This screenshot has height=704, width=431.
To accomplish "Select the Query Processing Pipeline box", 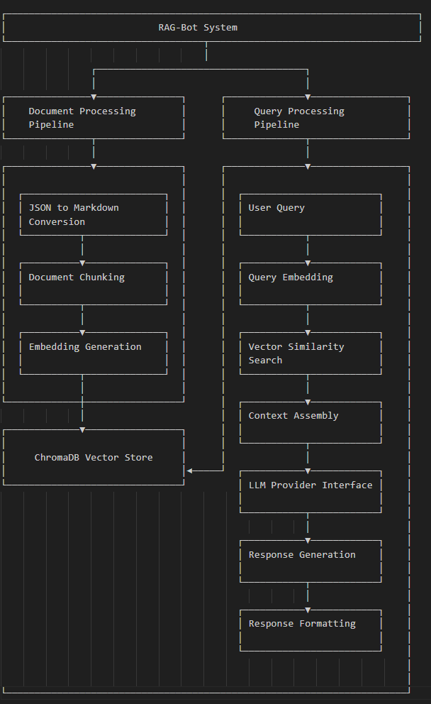I will pos(316,118).
